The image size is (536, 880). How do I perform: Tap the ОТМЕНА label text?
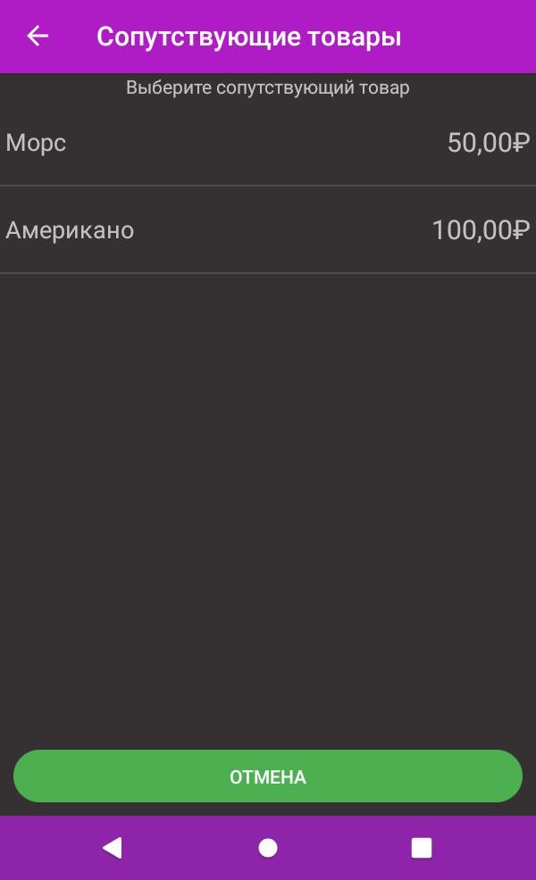click(268, 777)
